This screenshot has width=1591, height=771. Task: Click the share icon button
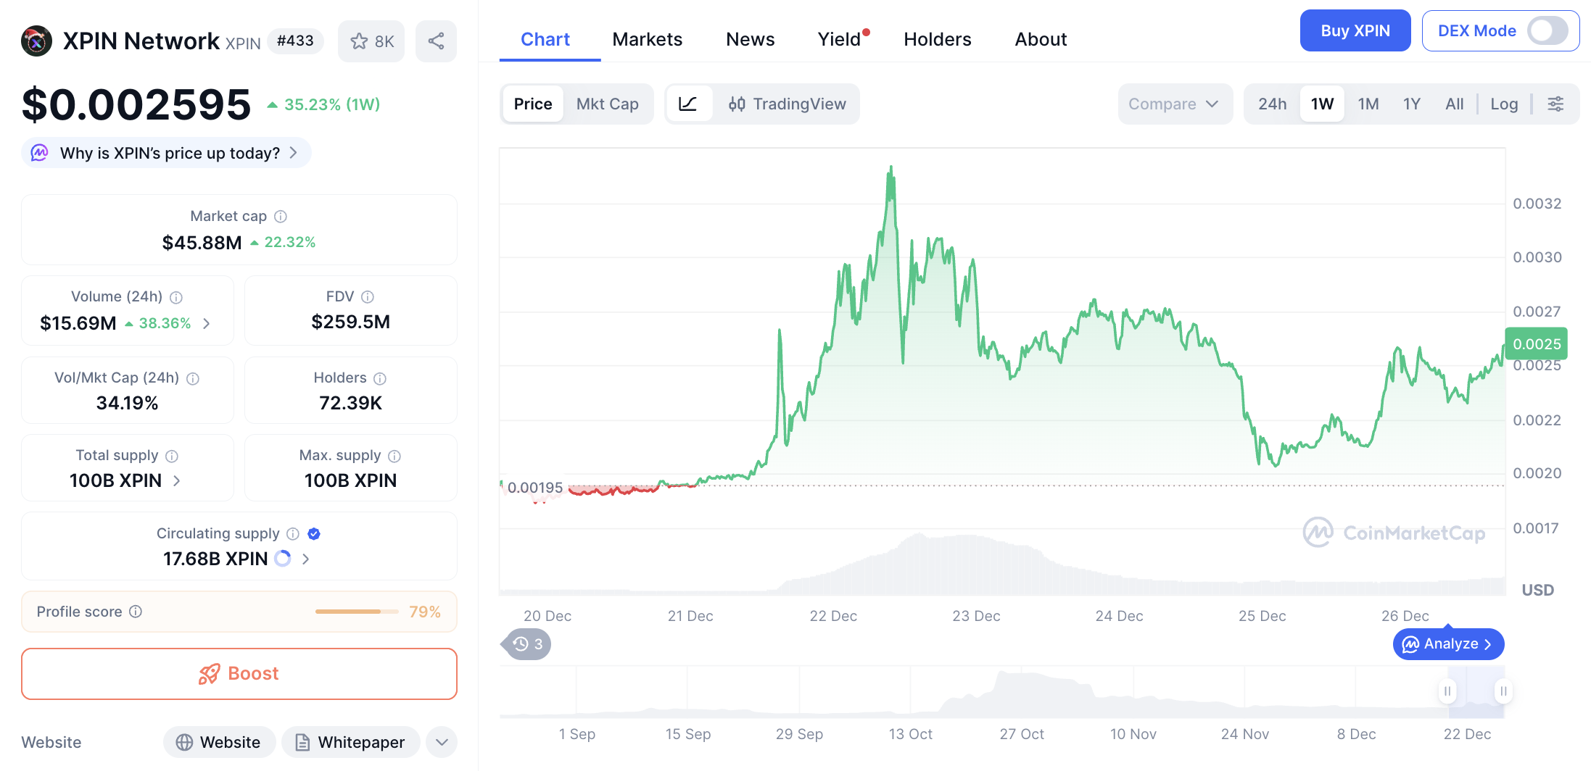pos(436,41)
